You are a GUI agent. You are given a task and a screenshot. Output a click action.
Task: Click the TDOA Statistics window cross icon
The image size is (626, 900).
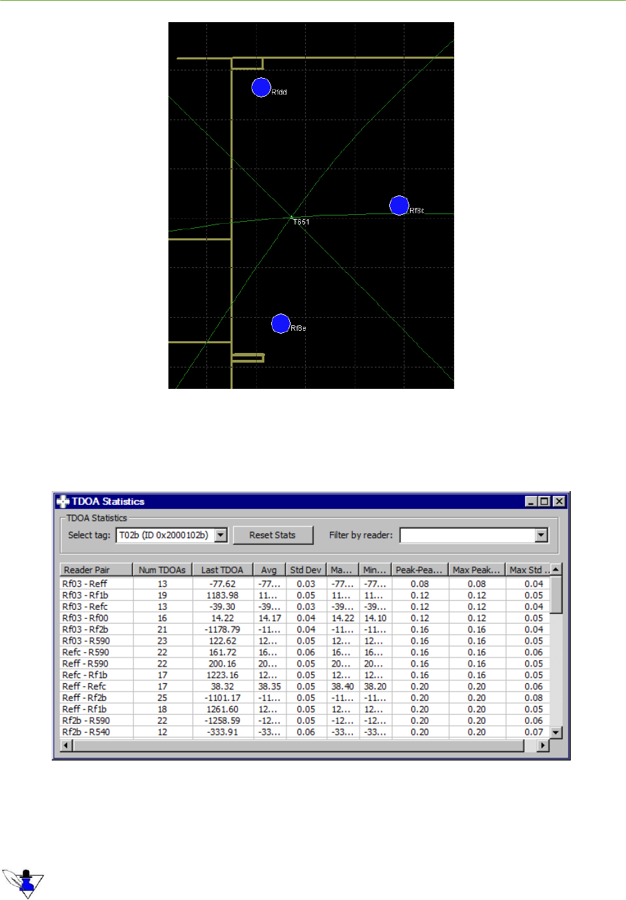click(64, 501)
